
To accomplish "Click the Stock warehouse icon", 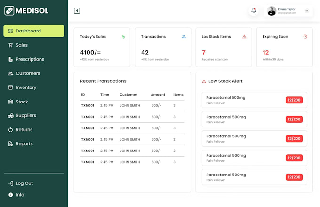I will click(x=10, y=102).
